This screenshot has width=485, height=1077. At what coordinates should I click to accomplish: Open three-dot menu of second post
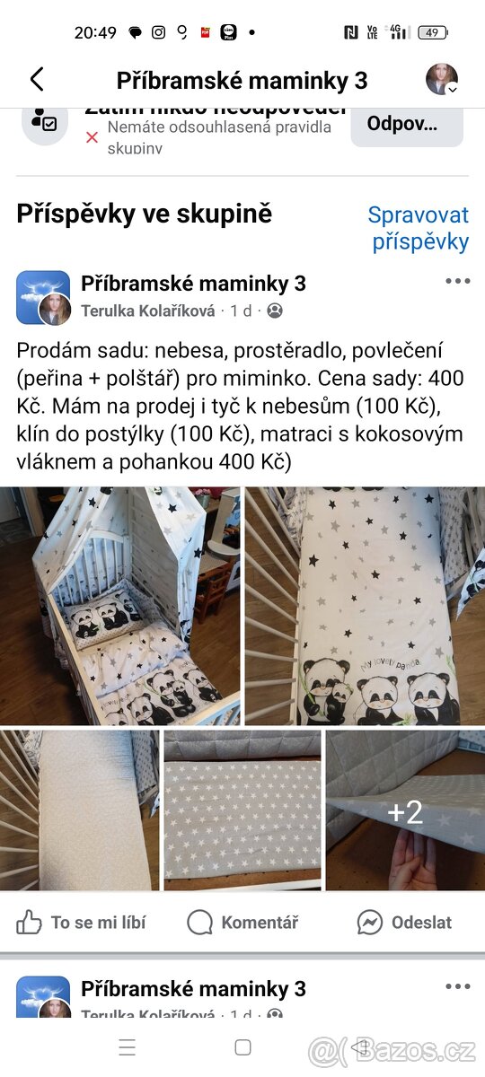(x=458, y=986)
